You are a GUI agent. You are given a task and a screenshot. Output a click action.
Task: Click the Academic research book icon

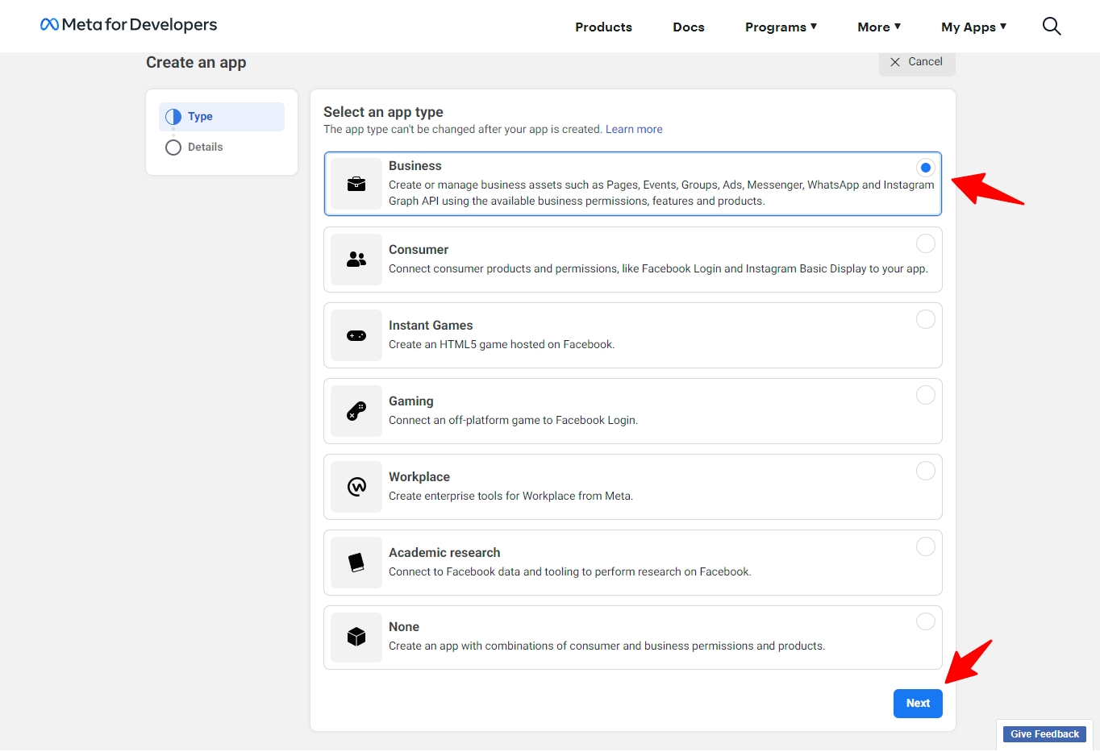coord(356,563)
